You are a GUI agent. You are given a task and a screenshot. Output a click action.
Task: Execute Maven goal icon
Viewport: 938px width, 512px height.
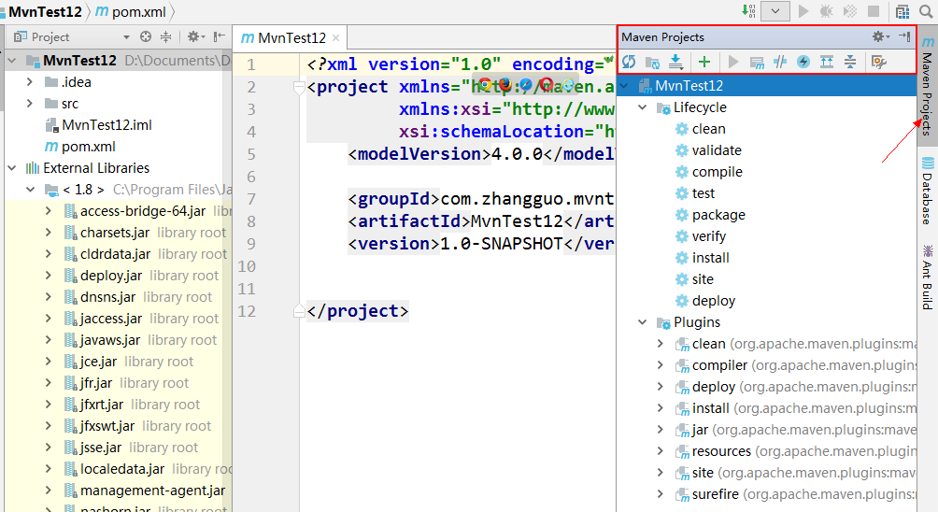757,62
